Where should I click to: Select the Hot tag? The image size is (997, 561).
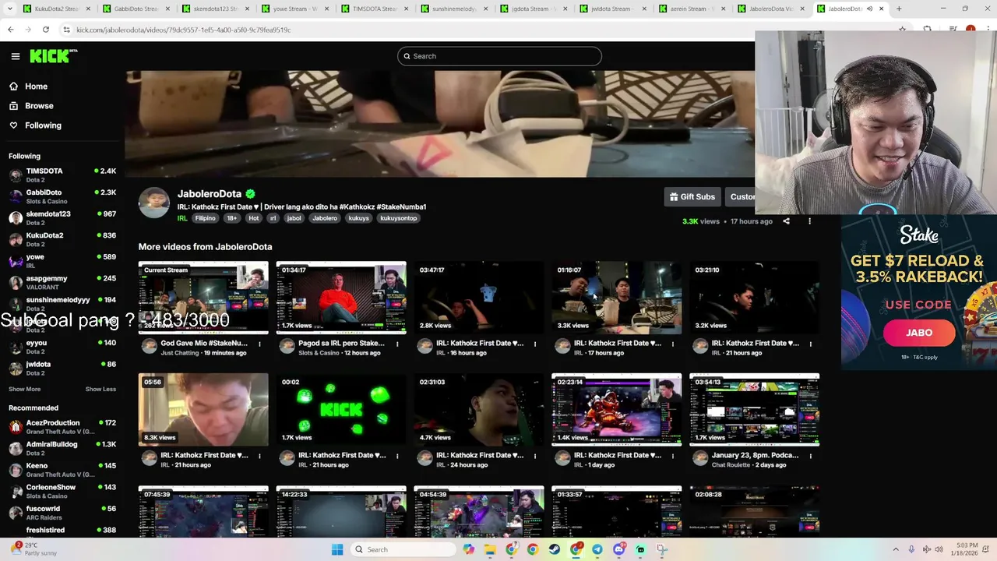[253, 218]
